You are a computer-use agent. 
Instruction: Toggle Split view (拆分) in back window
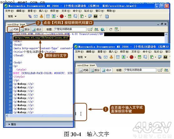25,29
